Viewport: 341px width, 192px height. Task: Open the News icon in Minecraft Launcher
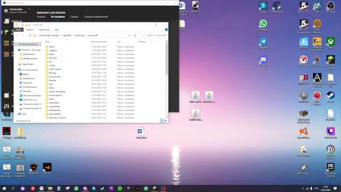point(6,21)
